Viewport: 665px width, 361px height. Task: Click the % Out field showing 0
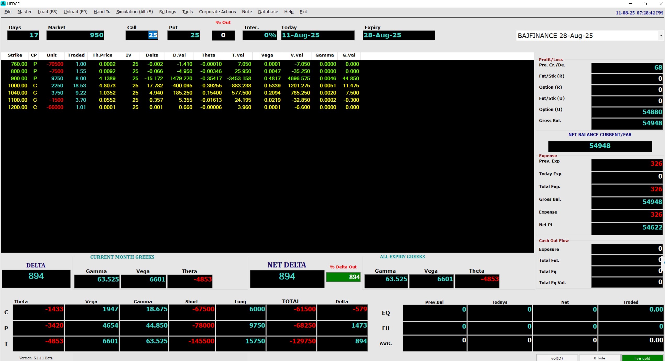click(223, 35)
